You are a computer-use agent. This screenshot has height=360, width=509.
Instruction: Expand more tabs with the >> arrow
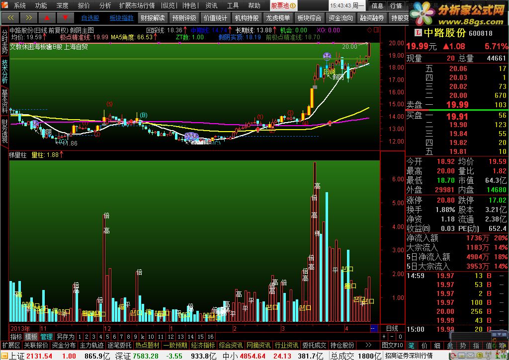click(x=368, y=345)
